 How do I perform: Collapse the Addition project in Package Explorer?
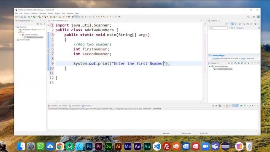tap(16, 27)
